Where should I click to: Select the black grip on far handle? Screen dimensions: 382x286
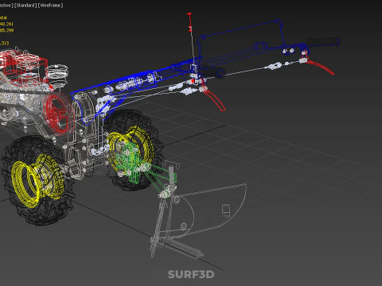324,41
